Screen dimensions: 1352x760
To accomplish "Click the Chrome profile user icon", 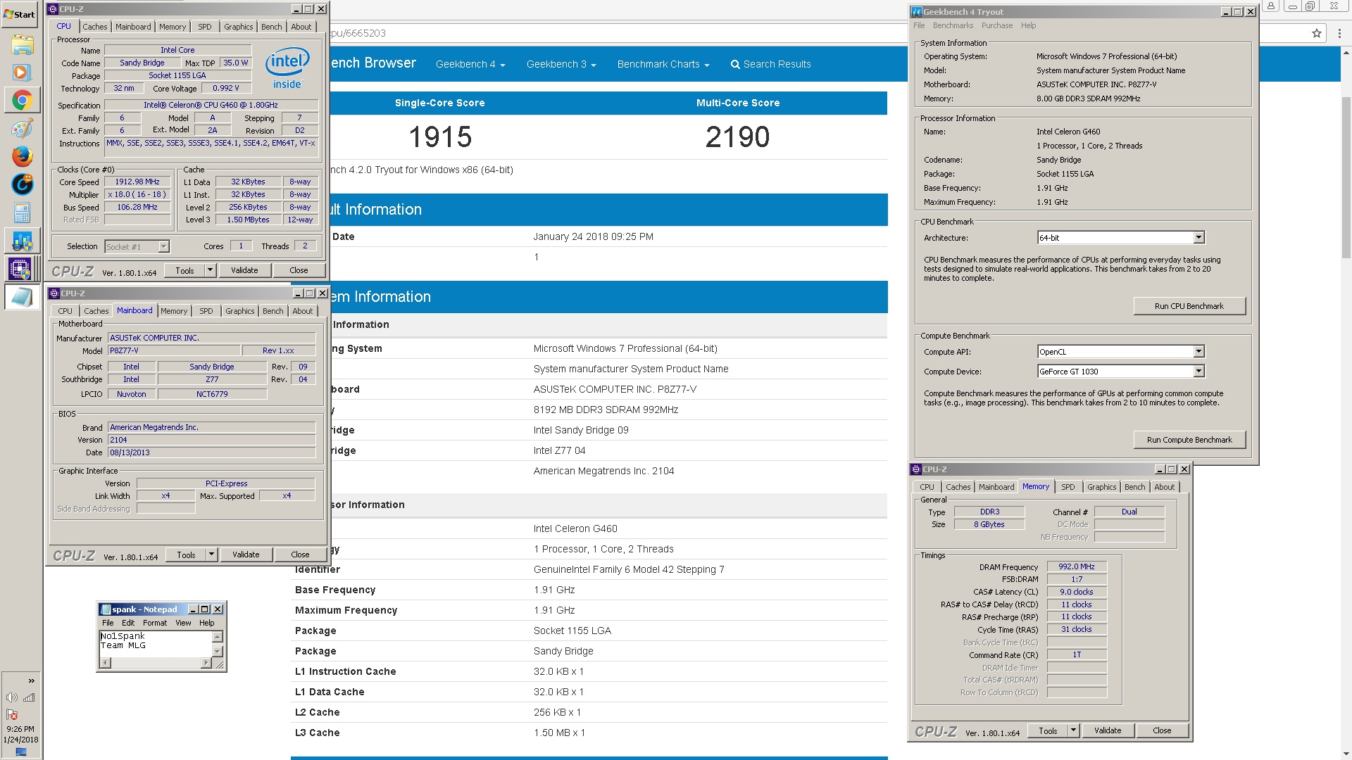I will click(1270, 6).
